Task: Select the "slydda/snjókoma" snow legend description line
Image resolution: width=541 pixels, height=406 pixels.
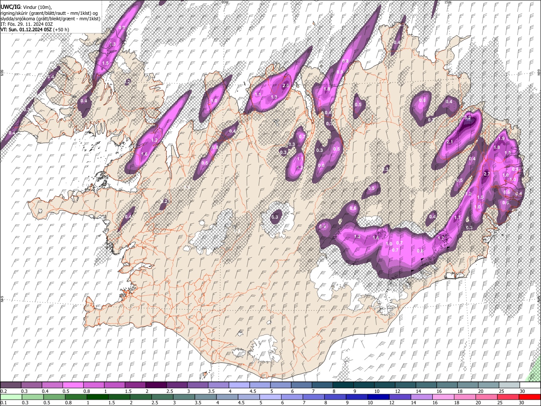Action: (x=50, y=19)
